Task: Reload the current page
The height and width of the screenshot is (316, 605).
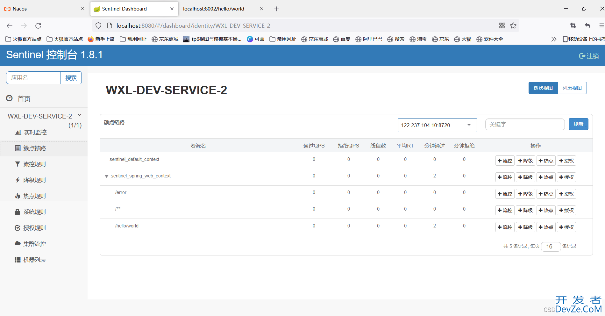Action: click(x=38, y=26)
